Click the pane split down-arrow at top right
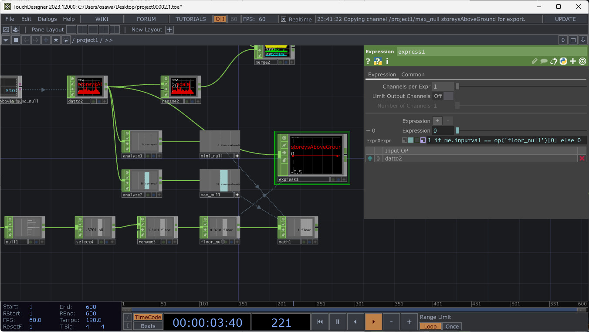The image size is (589, 332). [583, 40]
